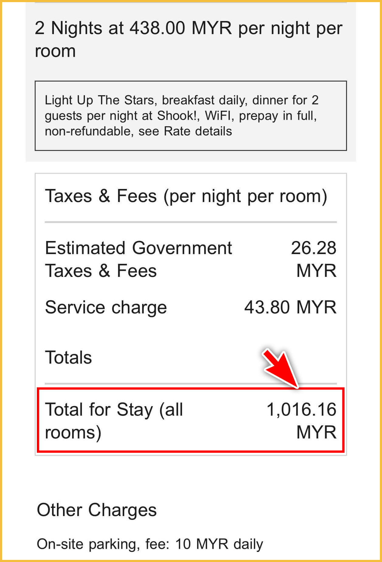Click the 43.80 MYR service charge amount
Image resolution: width=382 pixels, height=562 pixels.
pos(290,307)
